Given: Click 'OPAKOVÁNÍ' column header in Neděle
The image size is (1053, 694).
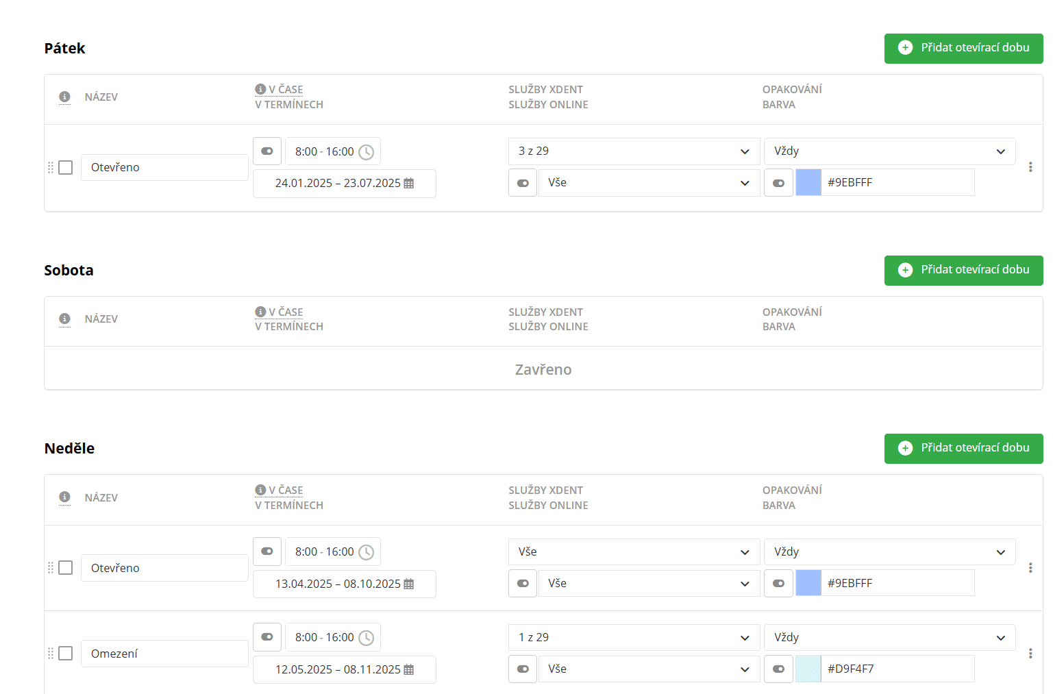Looking at the screenshot, I should point(792,490).
